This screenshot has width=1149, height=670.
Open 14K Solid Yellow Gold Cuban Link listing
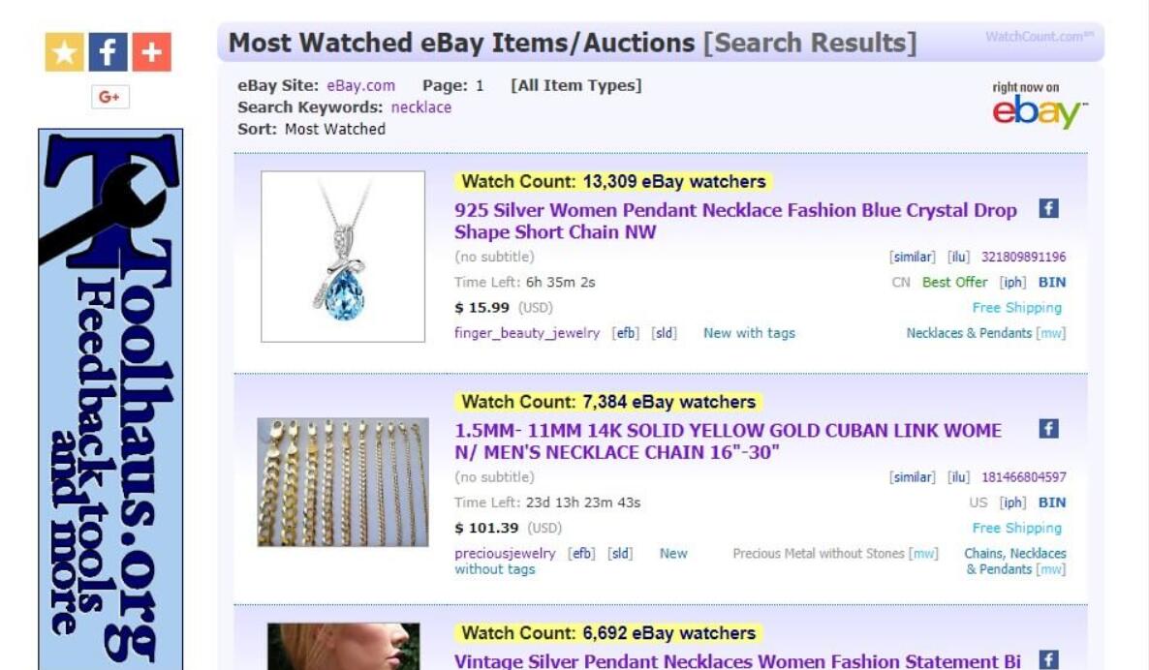coord(728,442)
